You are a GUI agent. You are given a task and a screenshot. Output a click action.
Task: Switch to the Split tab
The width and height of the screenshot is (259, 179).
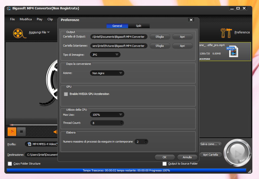tap(139, 26)
